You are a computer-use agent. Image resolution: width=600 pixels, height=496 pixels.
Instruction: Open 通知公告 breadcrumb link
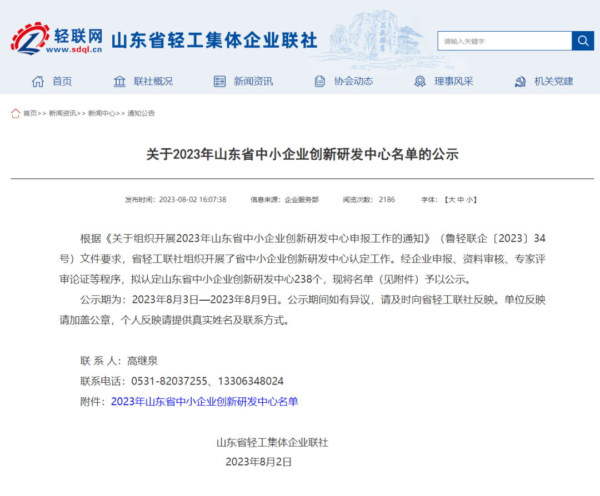(x=141, y=113)
